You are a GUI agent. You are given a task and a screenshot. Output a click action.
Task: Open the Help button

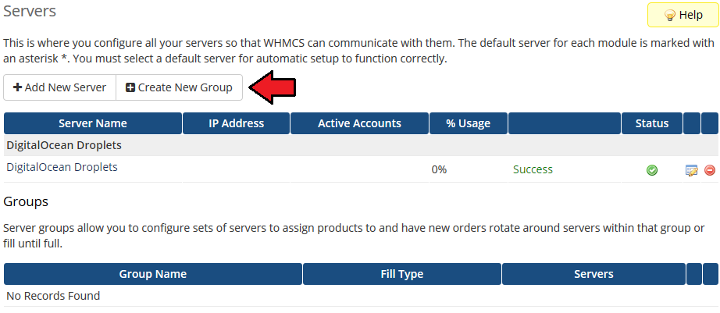tap(683, 15)
